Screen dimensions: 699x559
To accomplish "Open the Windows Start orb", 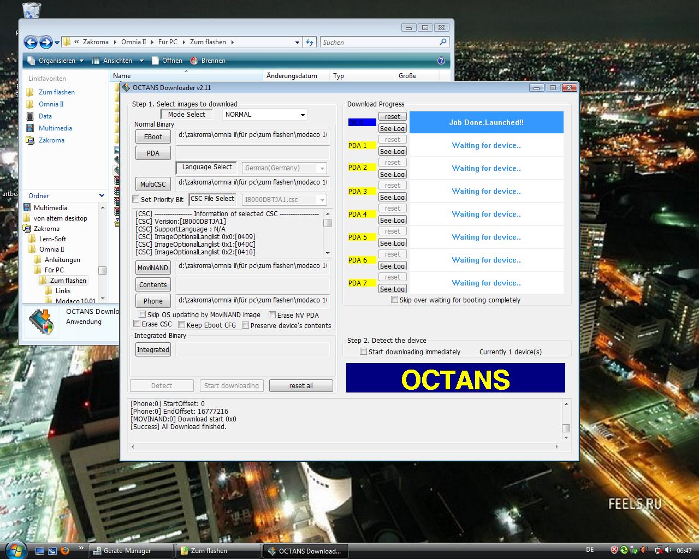I will point(15,549).
